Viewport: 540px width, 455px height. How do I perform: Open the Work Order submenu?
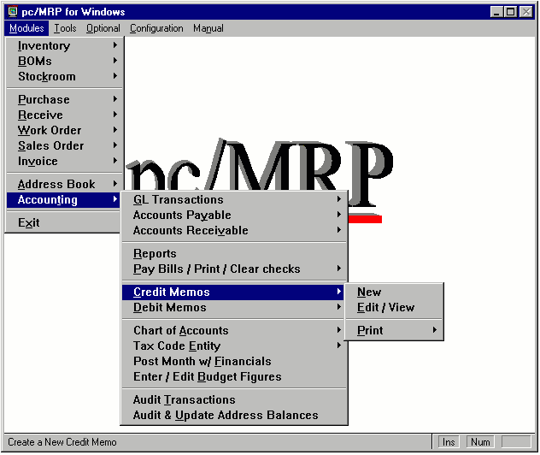(x=64, y=130)
